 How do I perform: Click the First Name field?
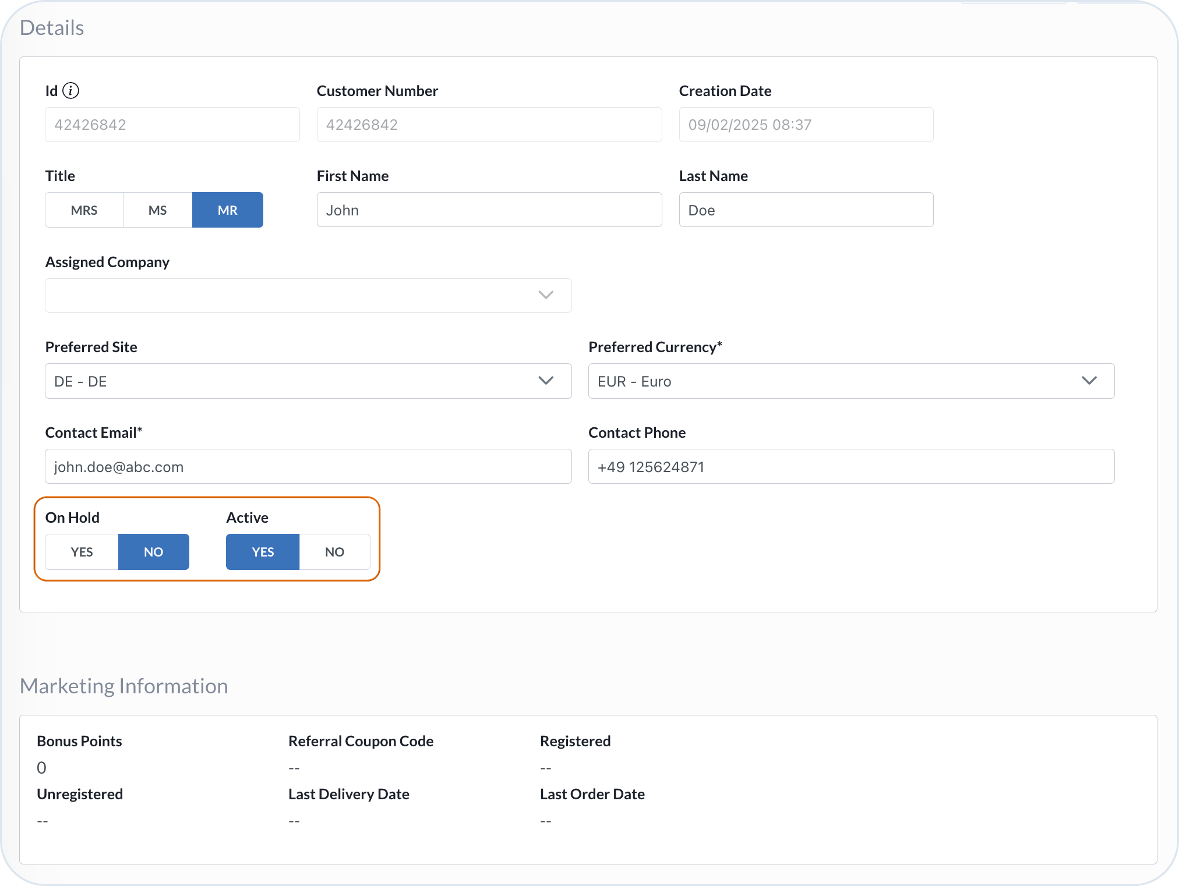(x=489, y=210)
